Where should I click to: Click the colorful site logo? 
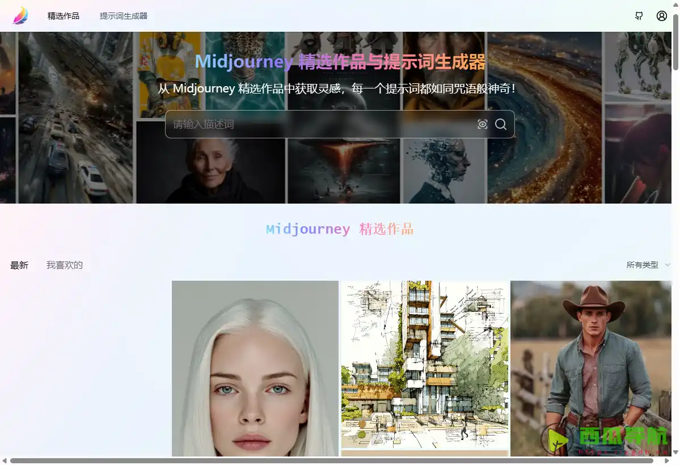pos(21,15)
